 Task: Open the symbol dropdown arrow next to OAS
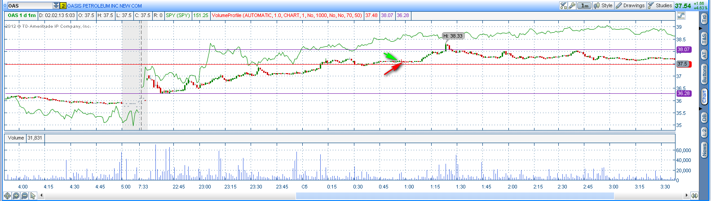pos(56,6)
